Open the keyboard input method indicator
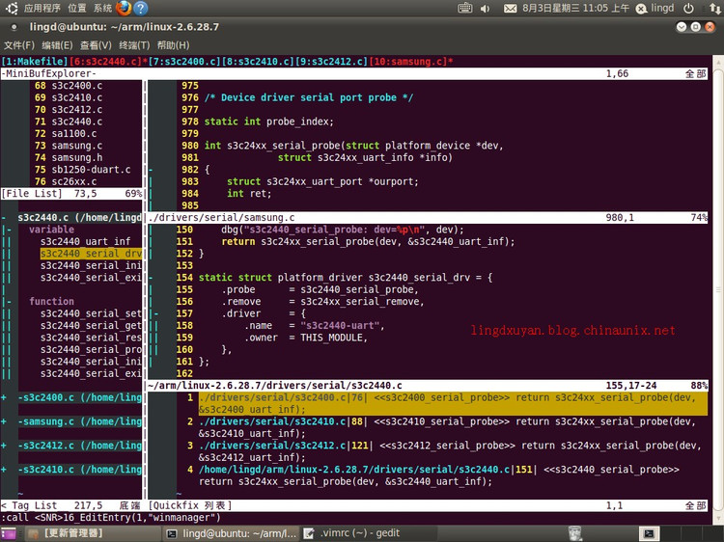The image size is (724, 542). click(465, 8)
